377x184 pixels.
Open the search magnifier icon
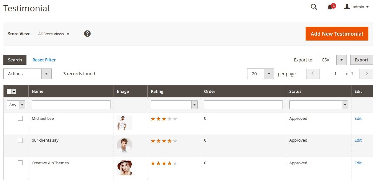tap(314, 7)
